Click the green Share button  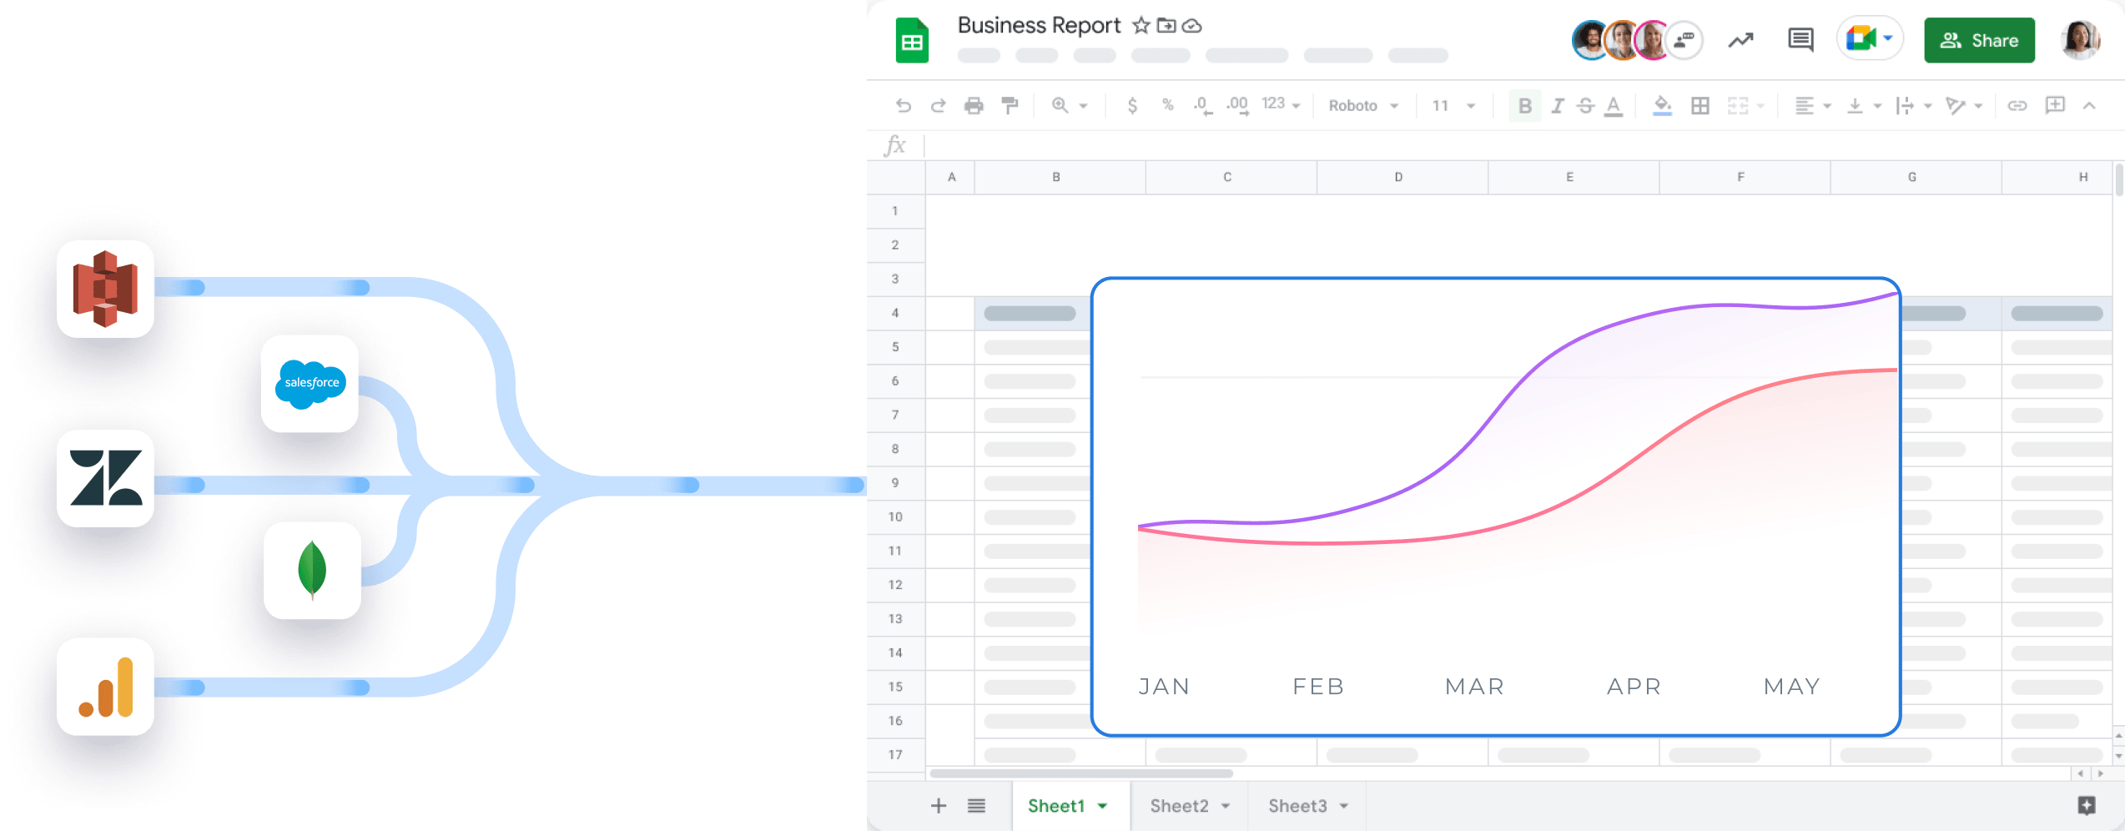click(1979, 40)
